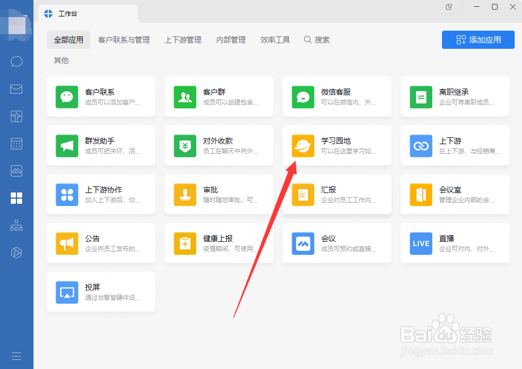
Task: Open the Documents icon in sidebar
Action: [16, 116]
